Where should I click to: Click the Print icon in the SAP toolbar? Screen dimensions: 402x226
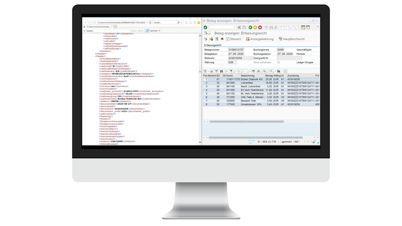point(267,27)
